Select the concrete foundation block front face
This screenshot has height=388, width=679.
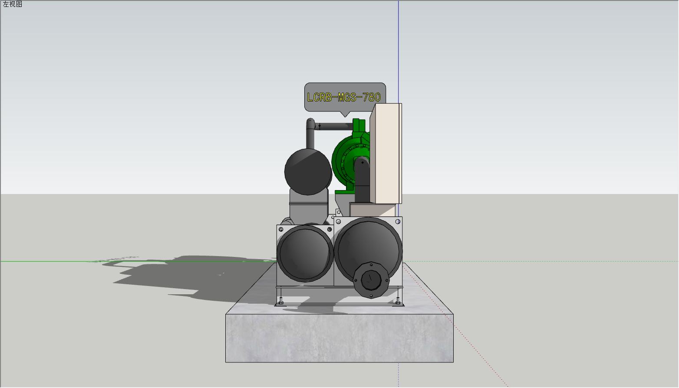click(x=339, y=338)
